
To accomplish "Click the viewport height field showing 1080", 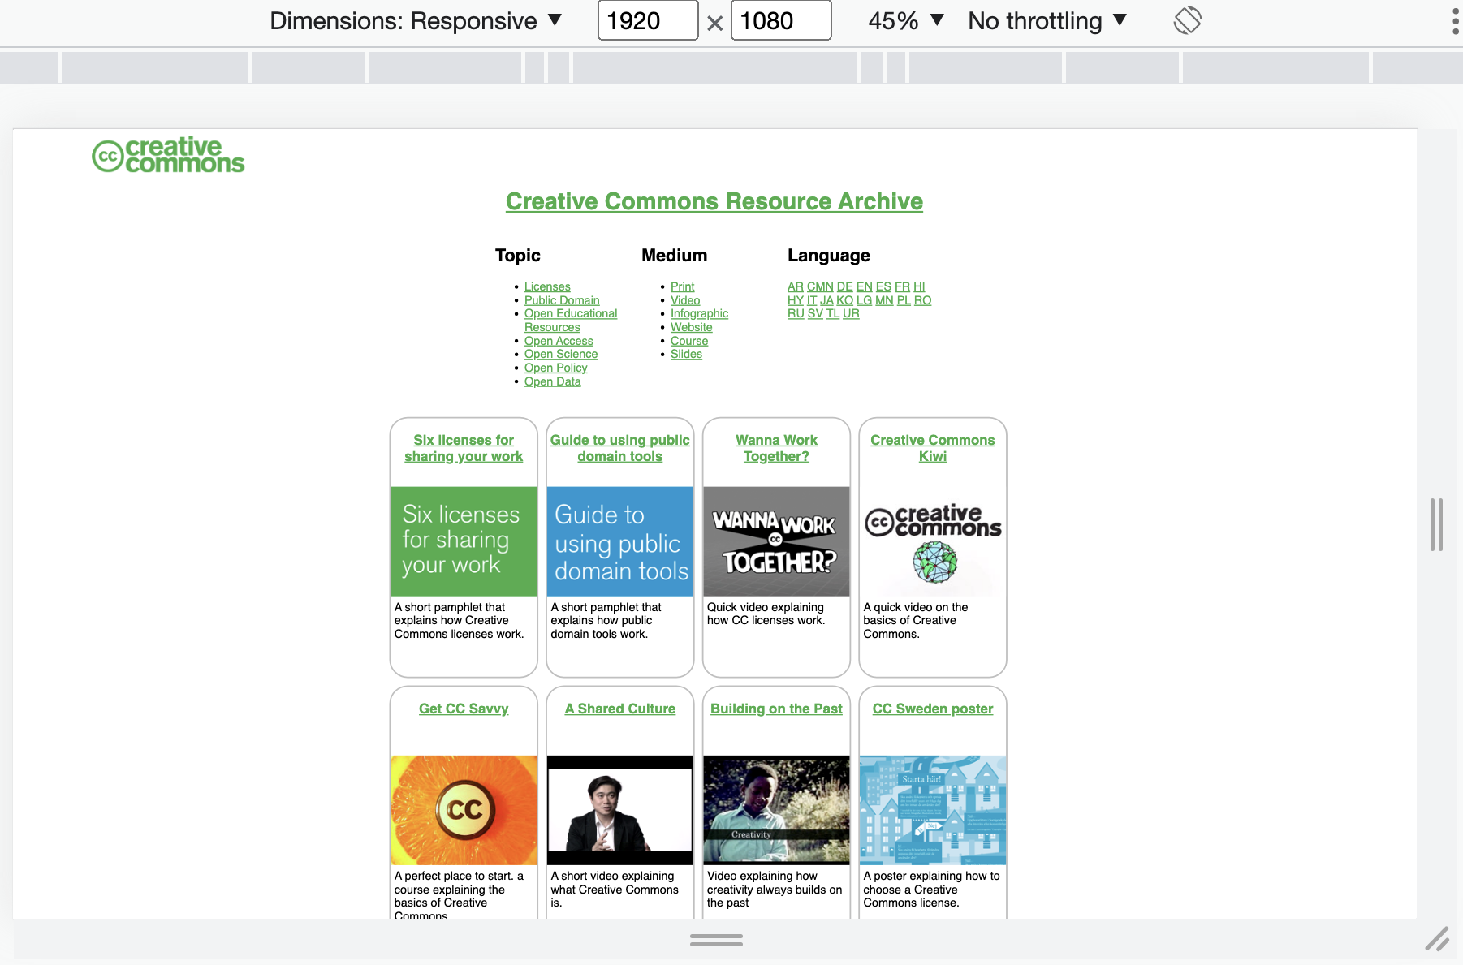I will click(x=781, y=20).
